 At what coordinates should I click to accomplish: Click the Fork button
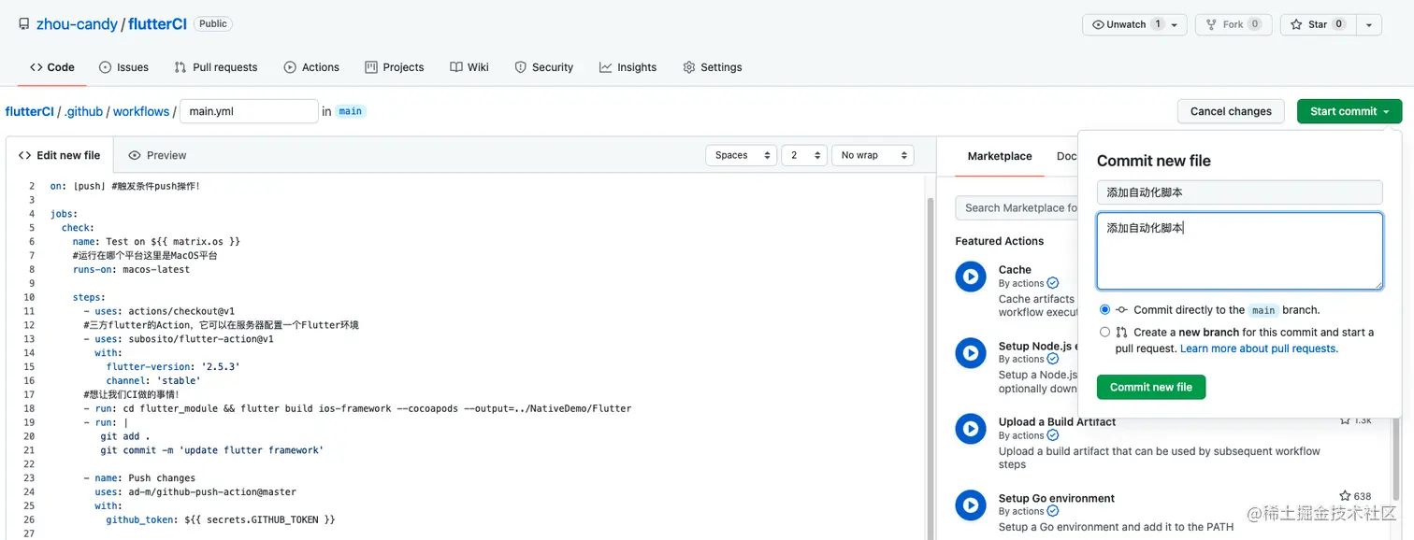click(1234, 24)
